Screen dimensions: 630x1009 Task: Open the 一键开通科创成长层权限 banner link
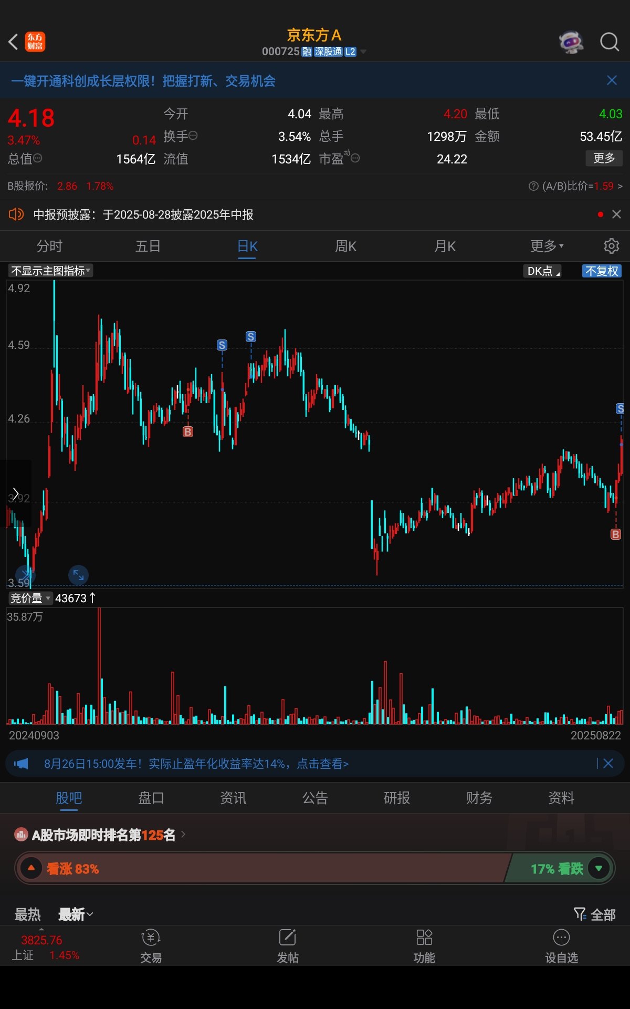[143, 80]
